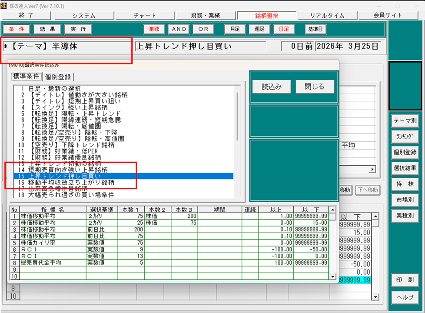Screen dimensions: 425x313
Task: Select the 単独 condition mode
Action: pyautogui.click(x=154, y=29)
